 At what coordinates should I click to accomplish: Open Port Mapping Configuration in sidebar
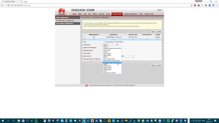pos(68,20)
